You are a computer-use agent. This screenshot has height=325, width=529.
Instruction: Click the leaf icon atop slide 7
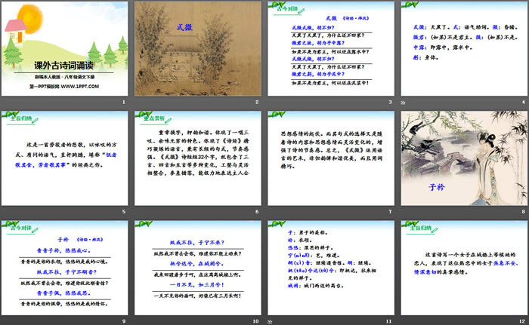[x=277, y=115]
